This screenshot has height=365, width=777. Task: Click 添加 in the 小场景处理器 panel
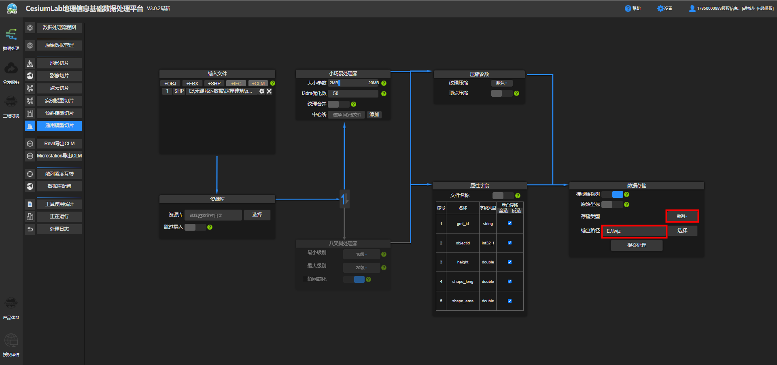[374, 115]
